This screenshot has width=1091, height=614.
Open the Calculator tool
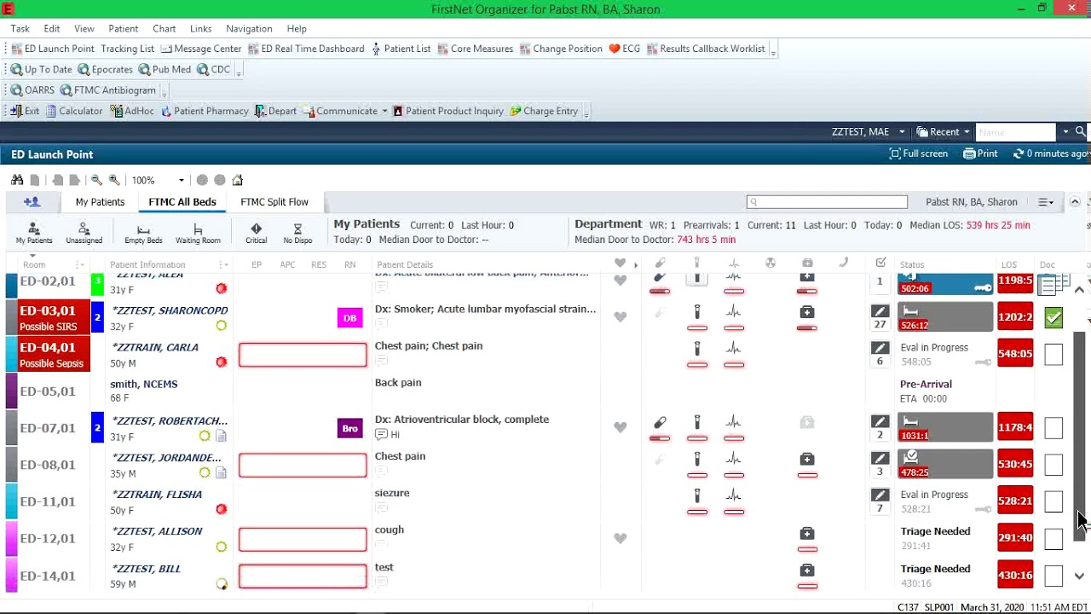pyautogui.click(x=74, y=111)
